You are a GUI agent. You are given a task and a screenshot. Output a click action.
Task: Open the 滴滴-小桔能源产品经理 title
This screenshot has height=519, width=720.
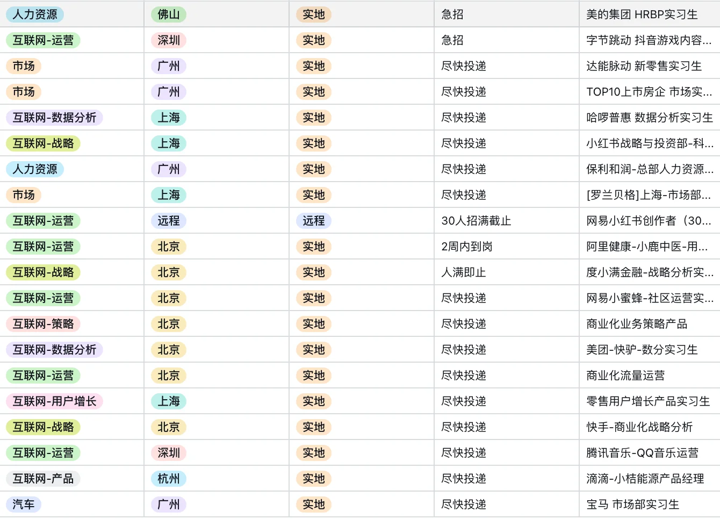click(645, 479)
